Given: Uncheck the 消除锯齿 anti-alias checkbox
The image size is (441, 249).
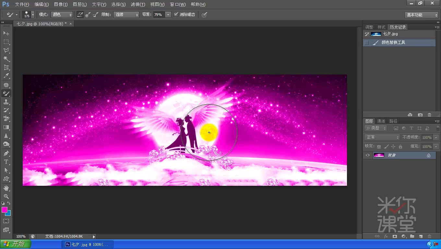Looking at the screenshot, I should pos(176,15).
